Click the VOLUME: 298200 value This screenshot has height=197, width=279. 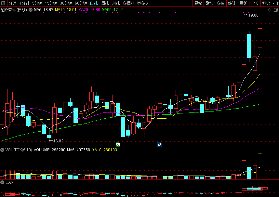[x=49, y=150]
